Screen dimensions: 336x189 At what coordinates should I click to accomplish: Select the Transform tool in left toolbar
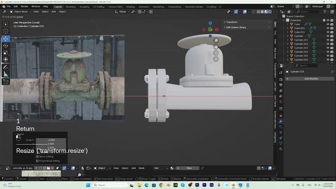click(6, 59)
